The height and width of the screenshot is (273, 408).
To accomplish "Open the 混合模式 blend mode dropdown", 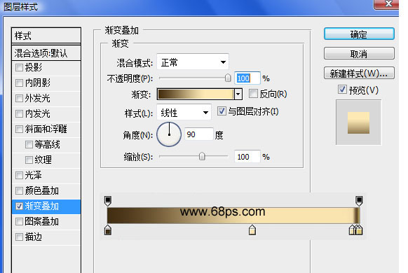I will [x=193, y=62].
